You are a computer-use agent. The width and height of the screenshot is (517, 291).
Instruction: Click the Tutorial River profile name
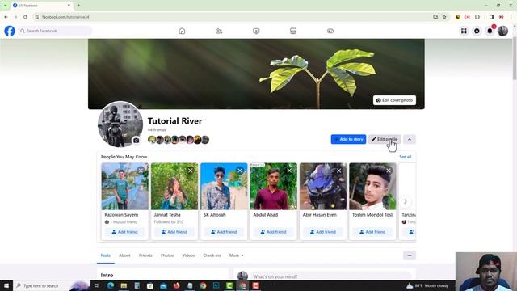pyautogui.click(x=174, y=121)
